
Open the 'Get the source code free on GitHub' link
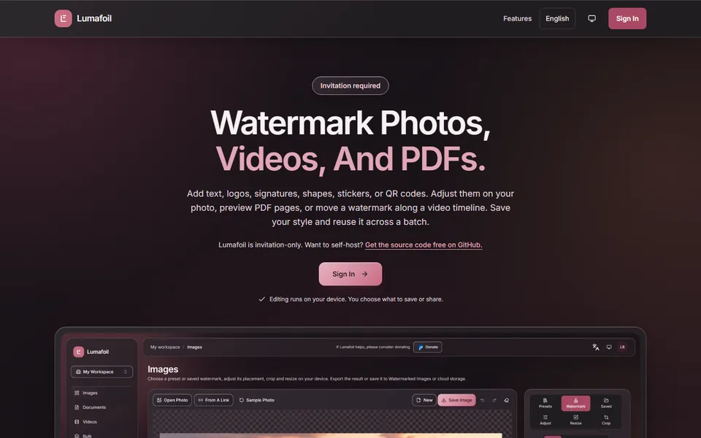(424, 245)
